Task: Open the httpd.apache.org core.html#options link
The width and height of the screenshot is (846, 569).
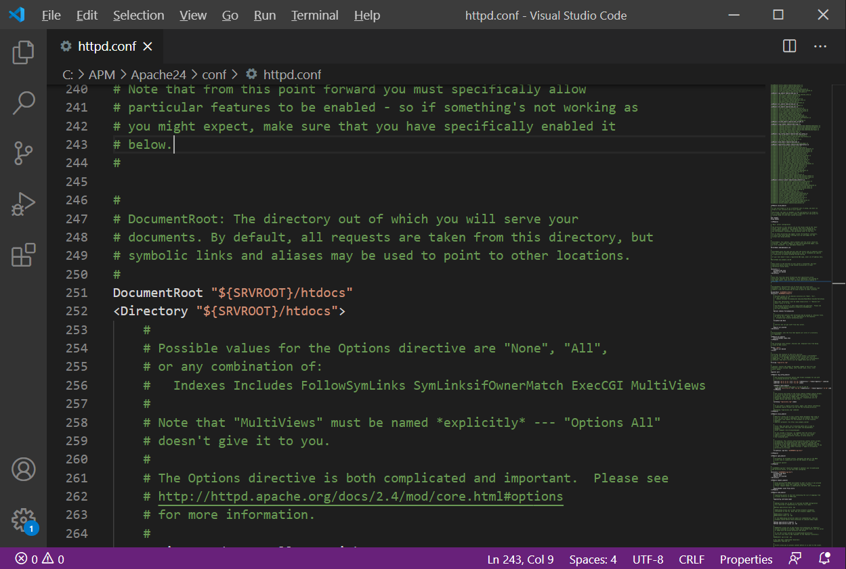Action: coord(360,496)
